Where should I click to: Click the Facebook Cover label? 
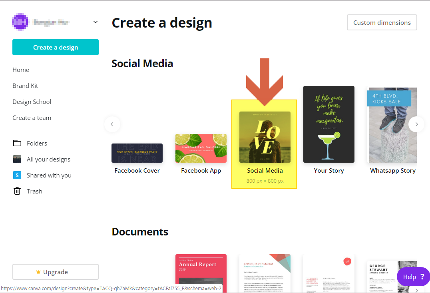tap(137, 171)
